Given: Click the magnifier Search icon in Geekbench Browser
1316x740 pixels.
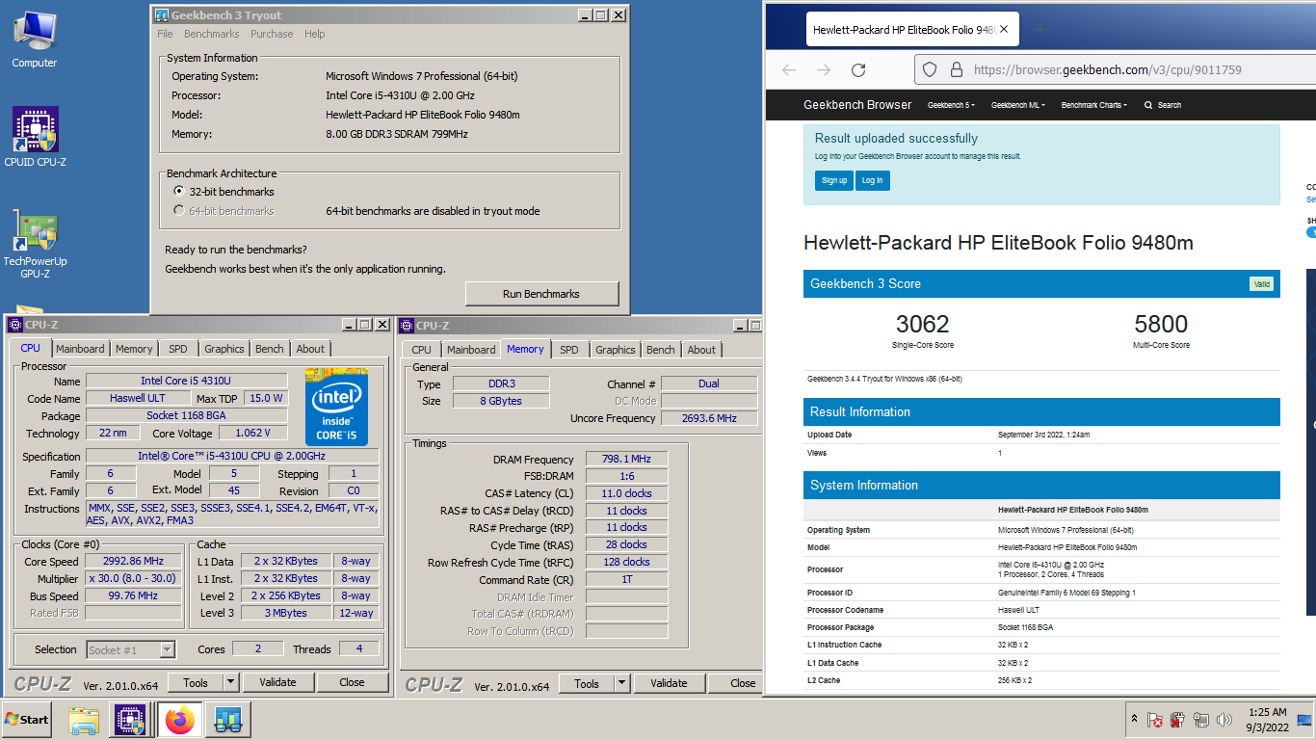Looking at the screenshot, I should click(x=1148, y=105).
